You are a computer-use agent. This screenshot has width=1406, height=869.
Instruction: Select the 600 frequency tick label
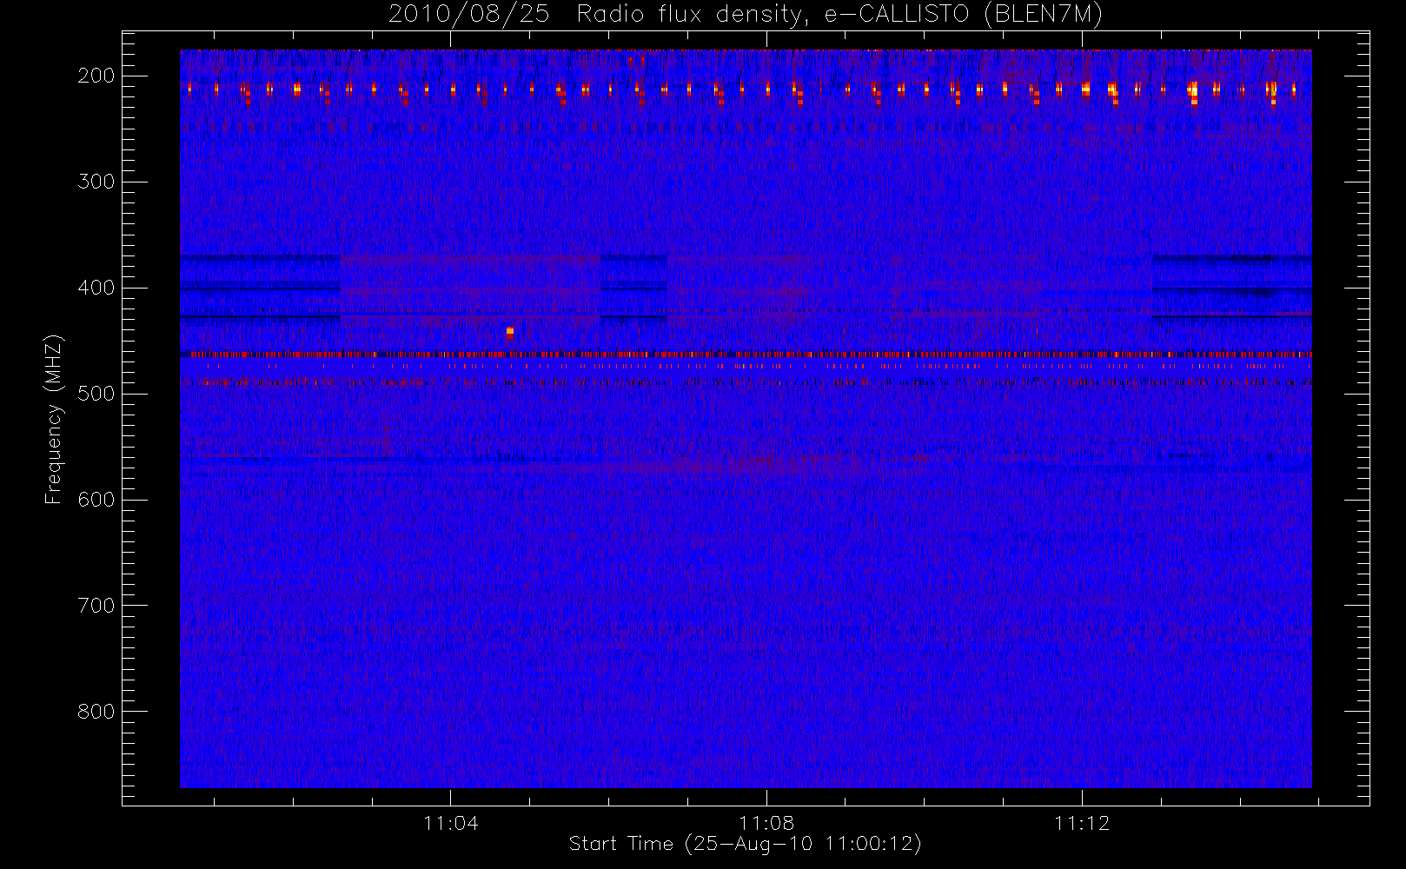pyautogui.click(x=96, y=500)
